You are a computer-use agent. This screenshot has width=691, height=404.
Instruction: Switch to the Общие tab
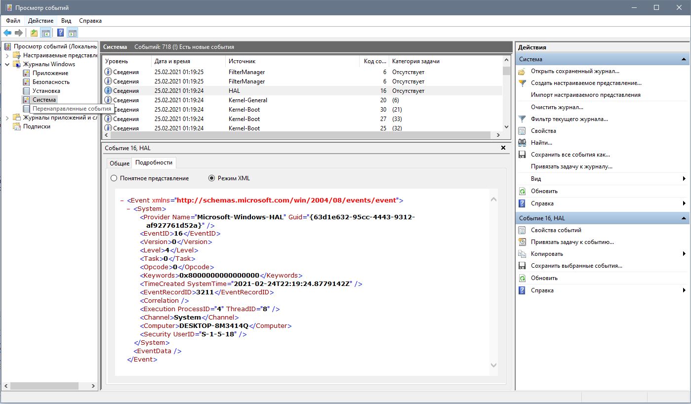click(119, 163)
